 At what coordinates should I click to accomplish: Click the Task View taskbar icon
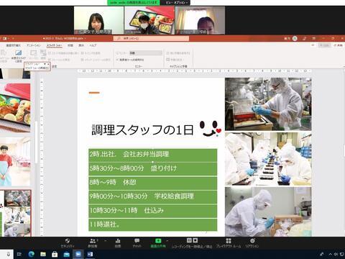(x=19, y=254)
